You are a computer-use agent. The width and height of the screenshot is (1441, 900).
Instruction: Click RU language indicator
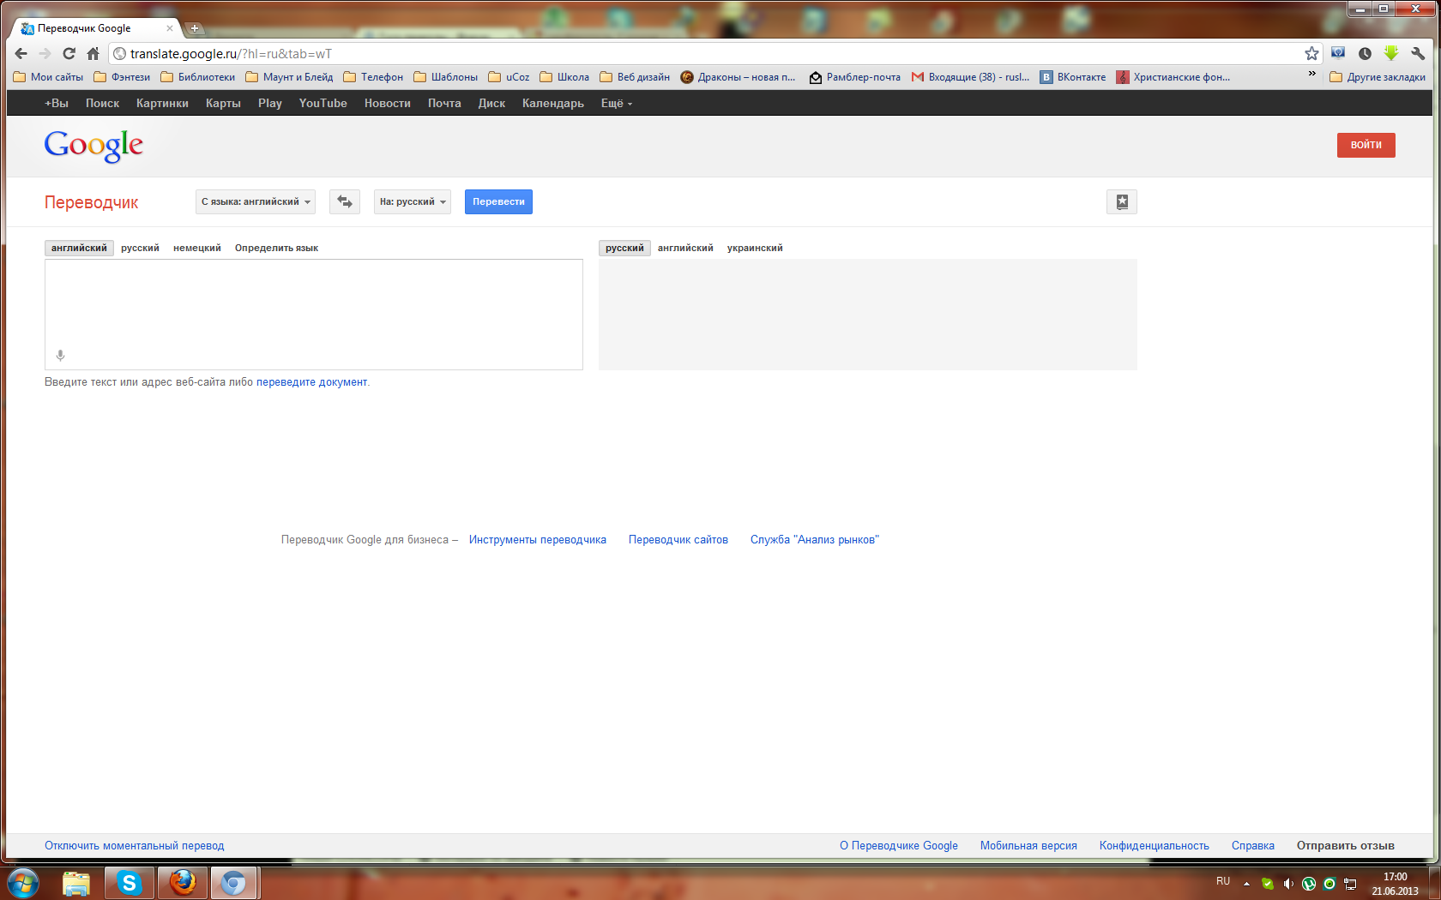[1223, 881]
